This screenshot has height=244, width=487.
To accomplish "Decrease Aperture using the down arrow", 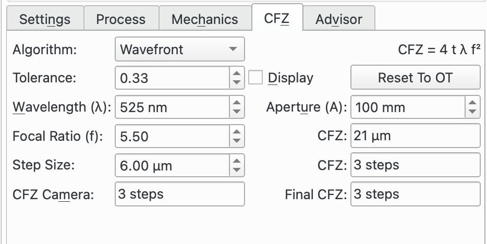I will pyautogui.click(x=472, y=112).
